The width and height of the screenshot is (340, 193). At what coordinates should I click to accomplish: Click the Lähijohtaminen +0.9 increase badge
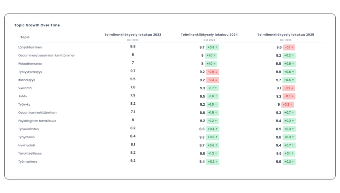click(212, 48)
